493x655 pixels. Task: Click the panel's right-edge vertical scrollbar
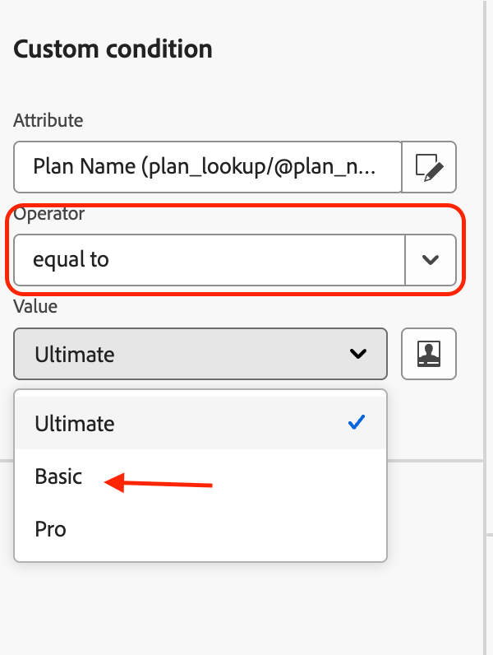pos(485,327)
